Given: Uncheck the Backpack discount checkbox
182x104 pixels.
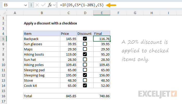Looking at the screenshot, I should pos(85,39).
